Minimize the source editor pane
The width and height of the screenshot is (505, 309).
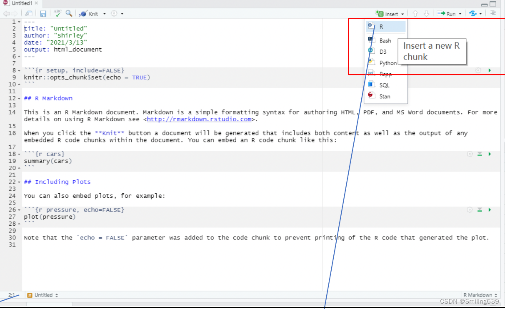[484, 4]
